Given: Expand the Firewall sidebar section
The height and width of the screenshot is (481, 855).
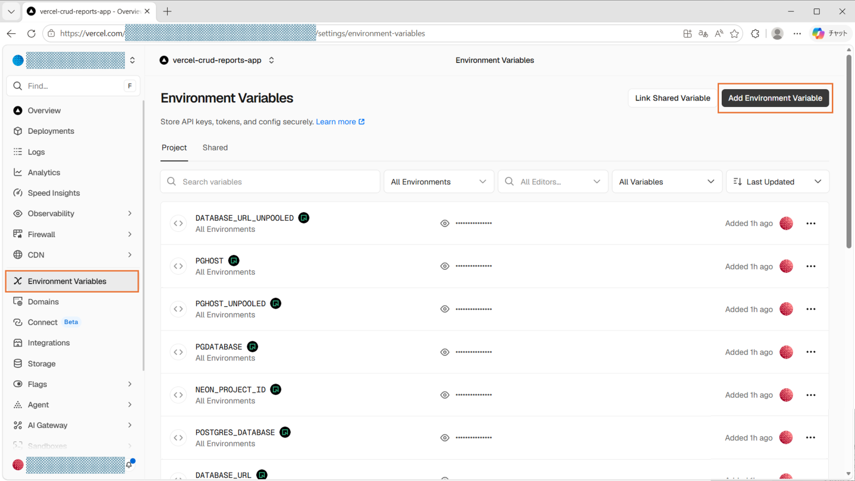Looking at the screenshot, I should point(130,234).
